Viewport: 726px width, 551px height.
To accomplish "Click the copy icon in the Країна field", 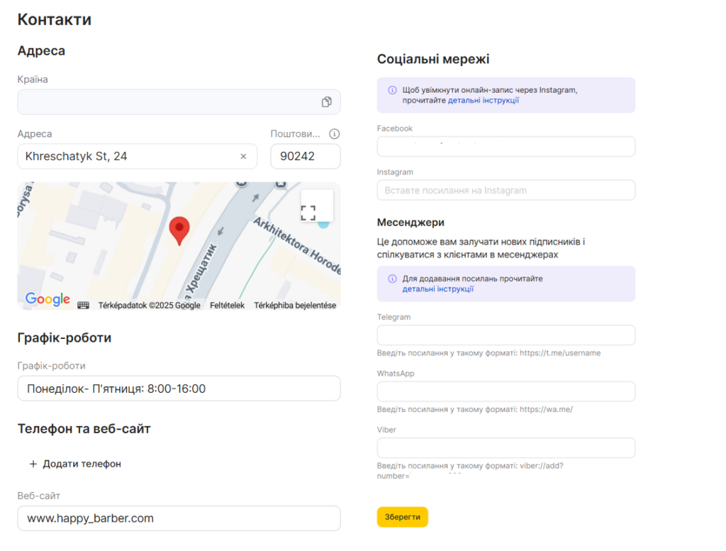I will (x=326, y=102).
